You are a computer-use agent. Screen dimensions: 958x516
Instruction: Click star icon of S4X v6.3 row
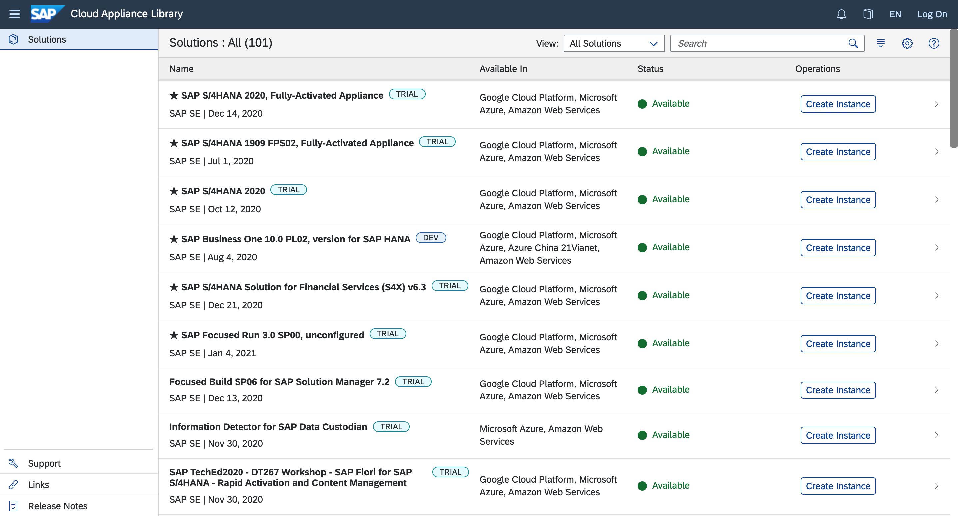tap(174, 287)
